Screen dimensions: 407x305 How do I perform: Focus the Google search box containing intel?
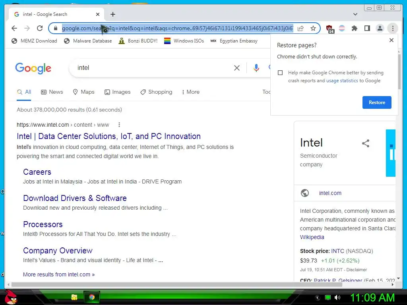point(153,68)
